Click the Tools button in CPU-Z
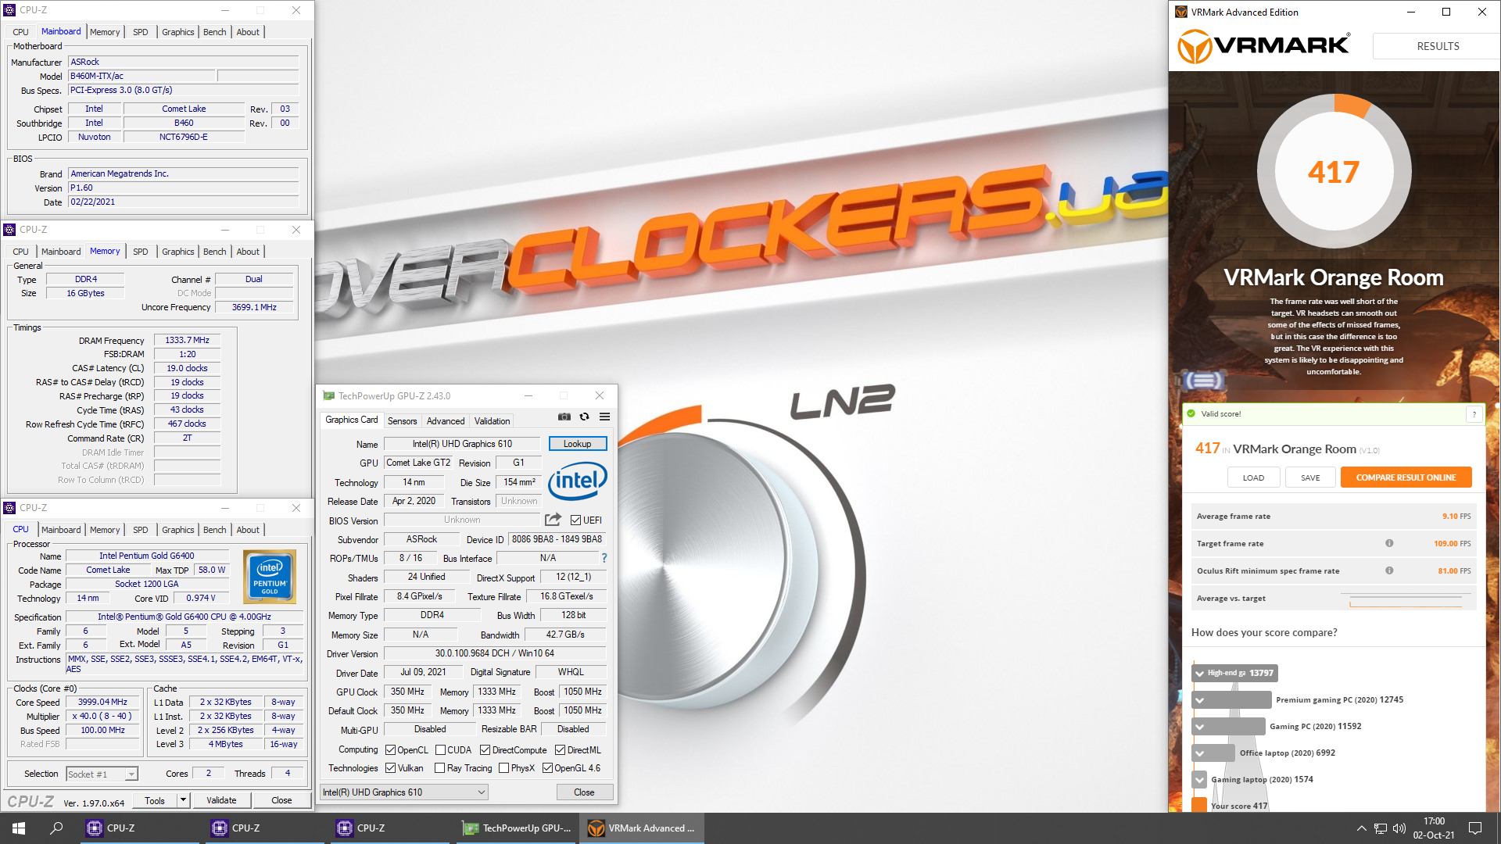The width and height of the screenshot is (1501, 844). [x=154, y=799]
